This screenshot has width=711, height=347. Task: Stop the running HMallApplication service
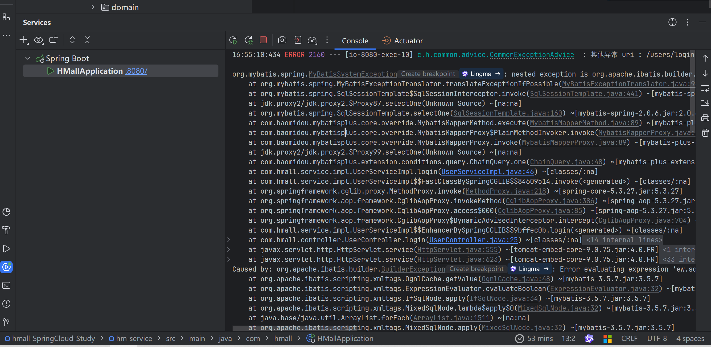(x=263, y=40)
